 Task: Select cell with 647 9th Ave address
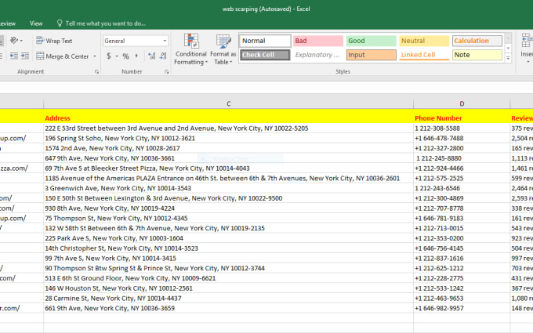coord(228,158)
